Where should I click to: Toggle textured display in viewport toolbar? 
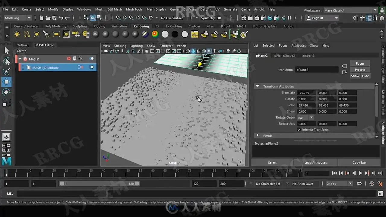pos(209,51)
